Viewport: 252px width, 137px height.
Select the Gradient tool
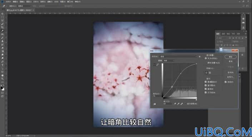2,51
